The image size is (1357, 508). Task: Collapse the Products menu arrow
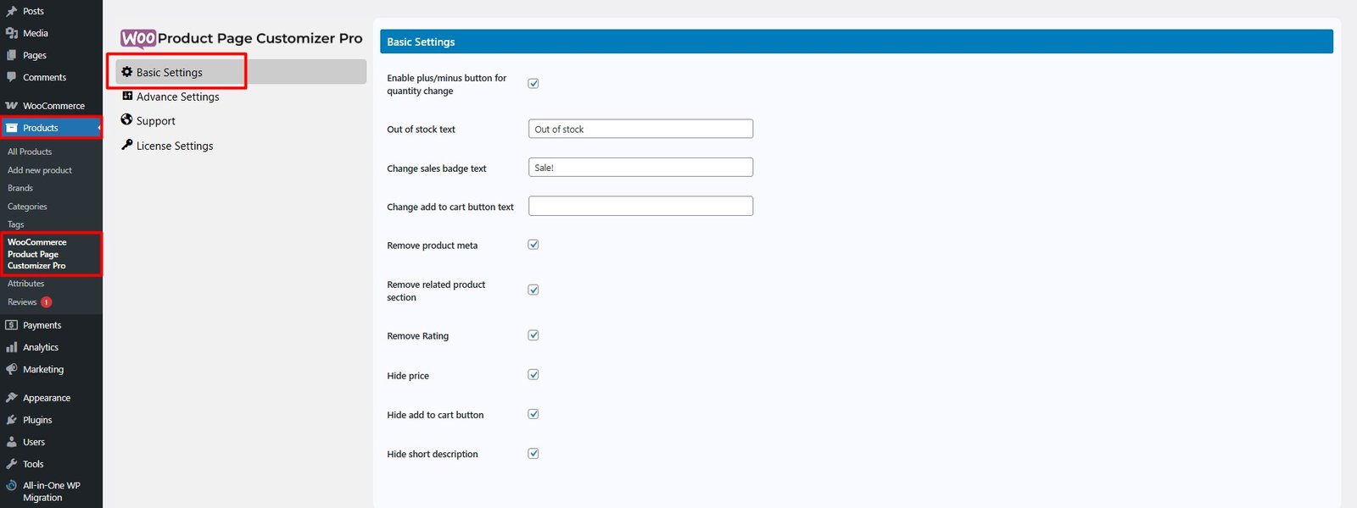click(x=98, y=128)
